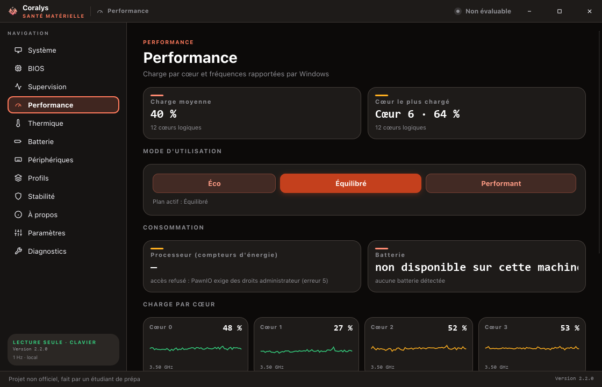Click the Stabilité shield icon
The width and height of the screenshot is (602, 387).
click(18, 196)
